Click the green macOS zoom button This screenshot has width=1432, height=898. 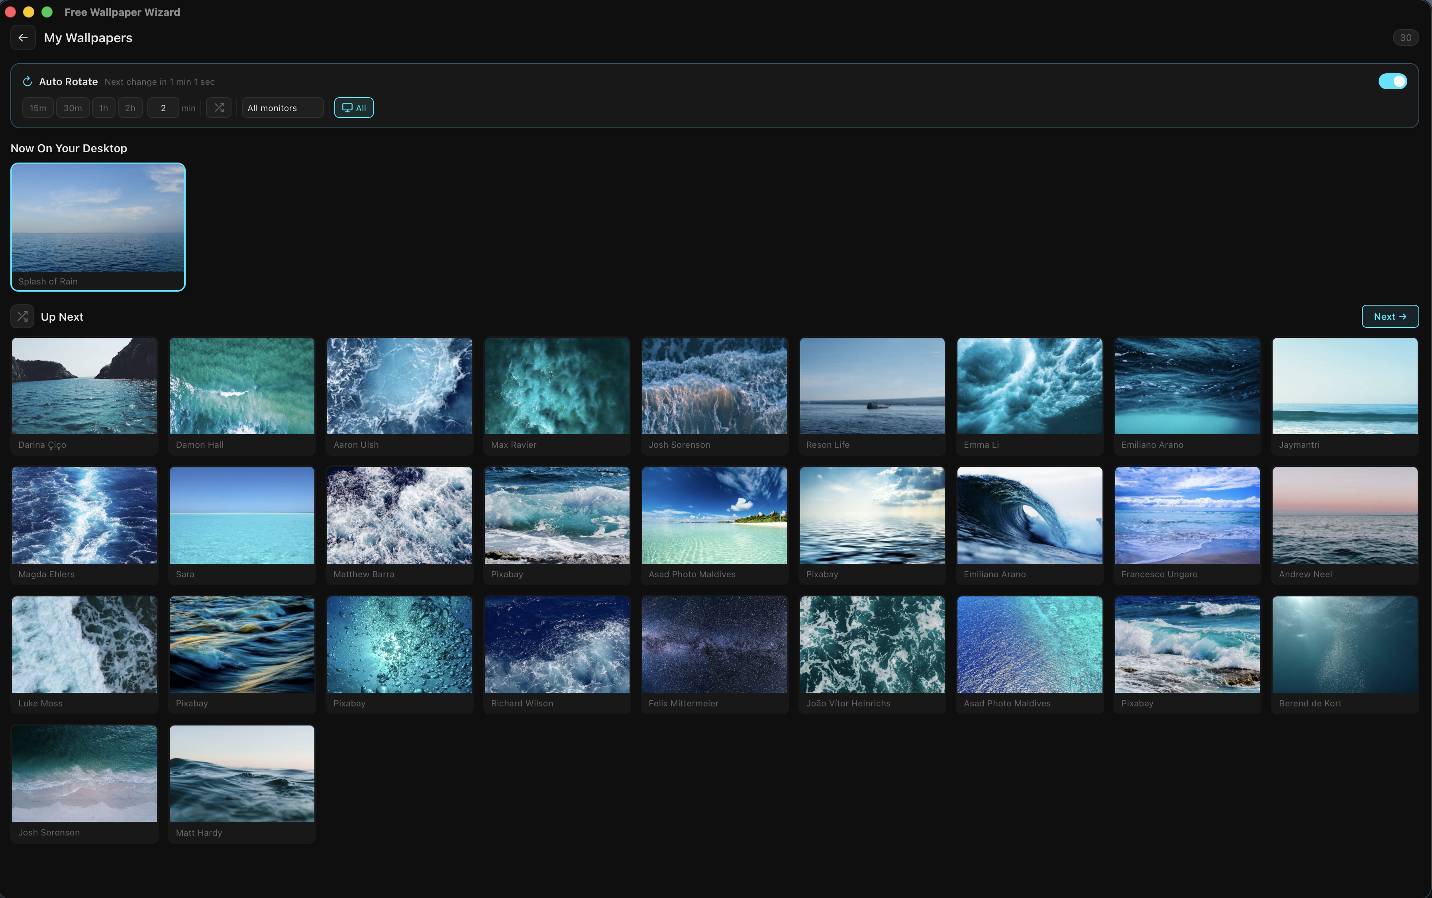(x=47, y=12)
